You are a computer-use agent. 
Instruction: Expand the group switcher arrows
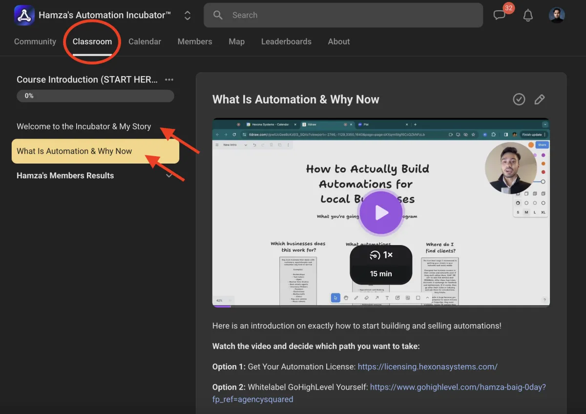click(188, 16)
